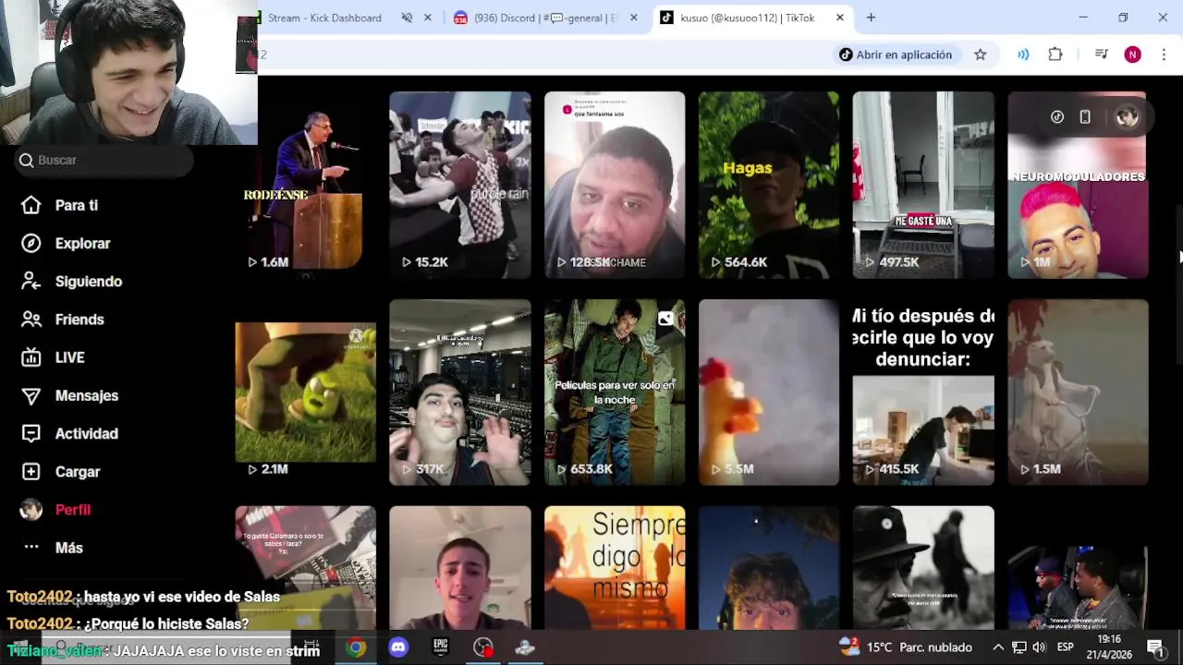Open the black-and-white mustache man video
This screenshot has height=665, width=1183.
click(x=923, y=568)
